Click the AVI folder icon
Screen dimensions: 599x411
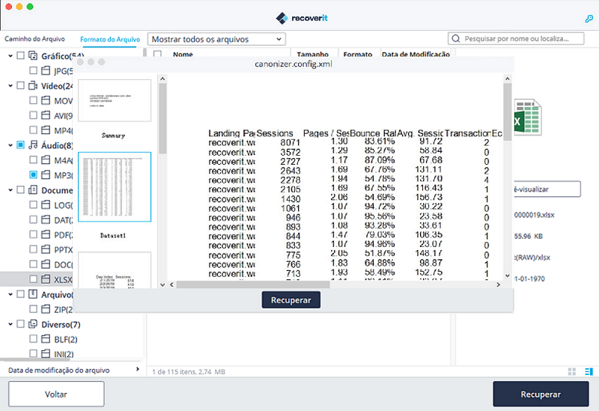coord(46,115)
